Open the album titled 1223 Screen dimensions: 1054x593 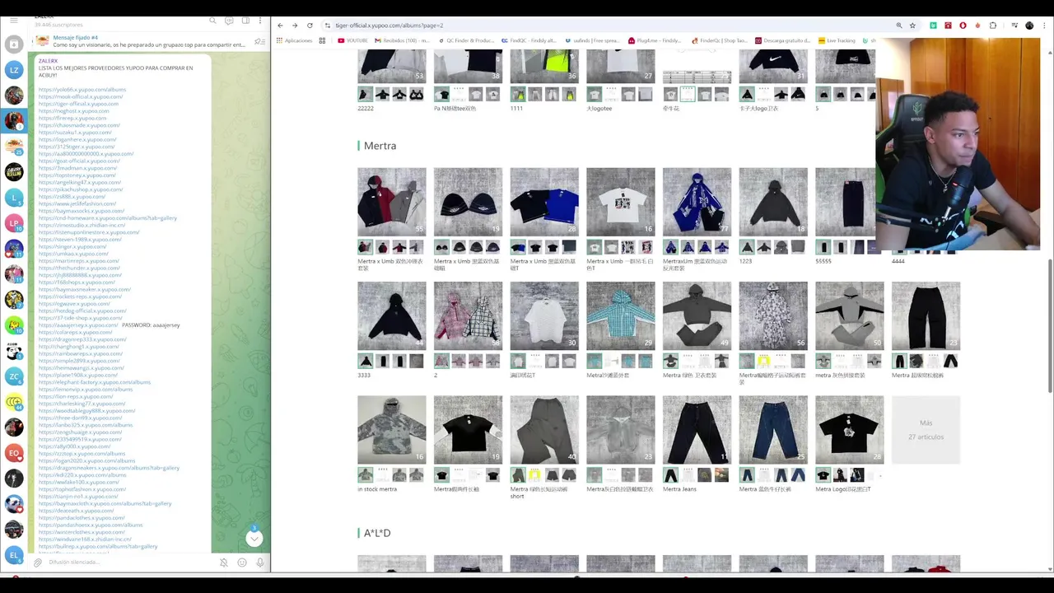[773, 202]
